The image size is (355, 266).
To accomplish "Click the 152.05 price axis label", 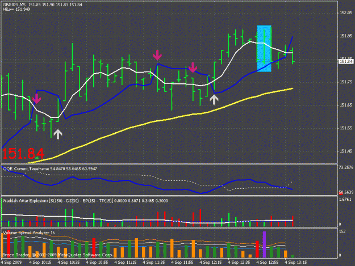I will click(x=346, y=13).
